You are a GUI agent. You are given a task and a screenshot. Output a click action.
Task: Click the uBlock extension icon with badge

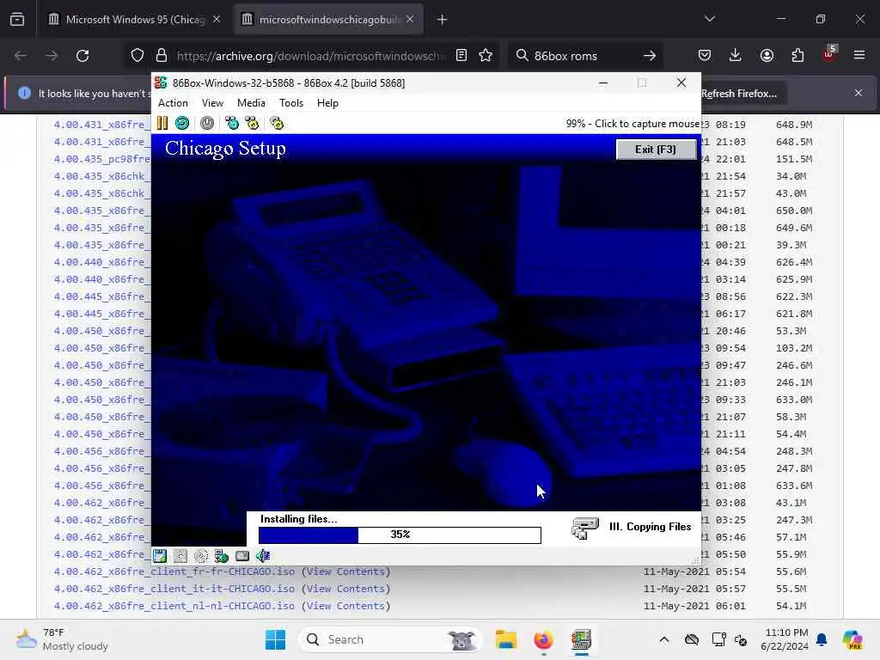pyautogui.click(x=829, y=54)
